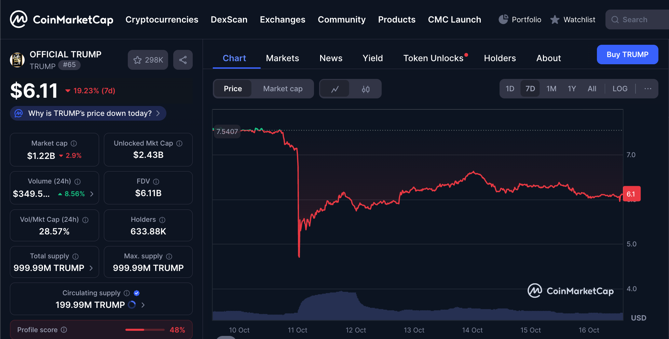Image resolution: width=669 pixels, height=339 pixels.
Task: Click the CoinMarketCap logo
Action: 62,19
